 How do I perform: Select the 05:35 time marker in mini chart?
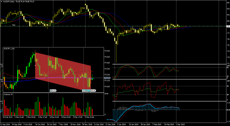tap(93, 91)
